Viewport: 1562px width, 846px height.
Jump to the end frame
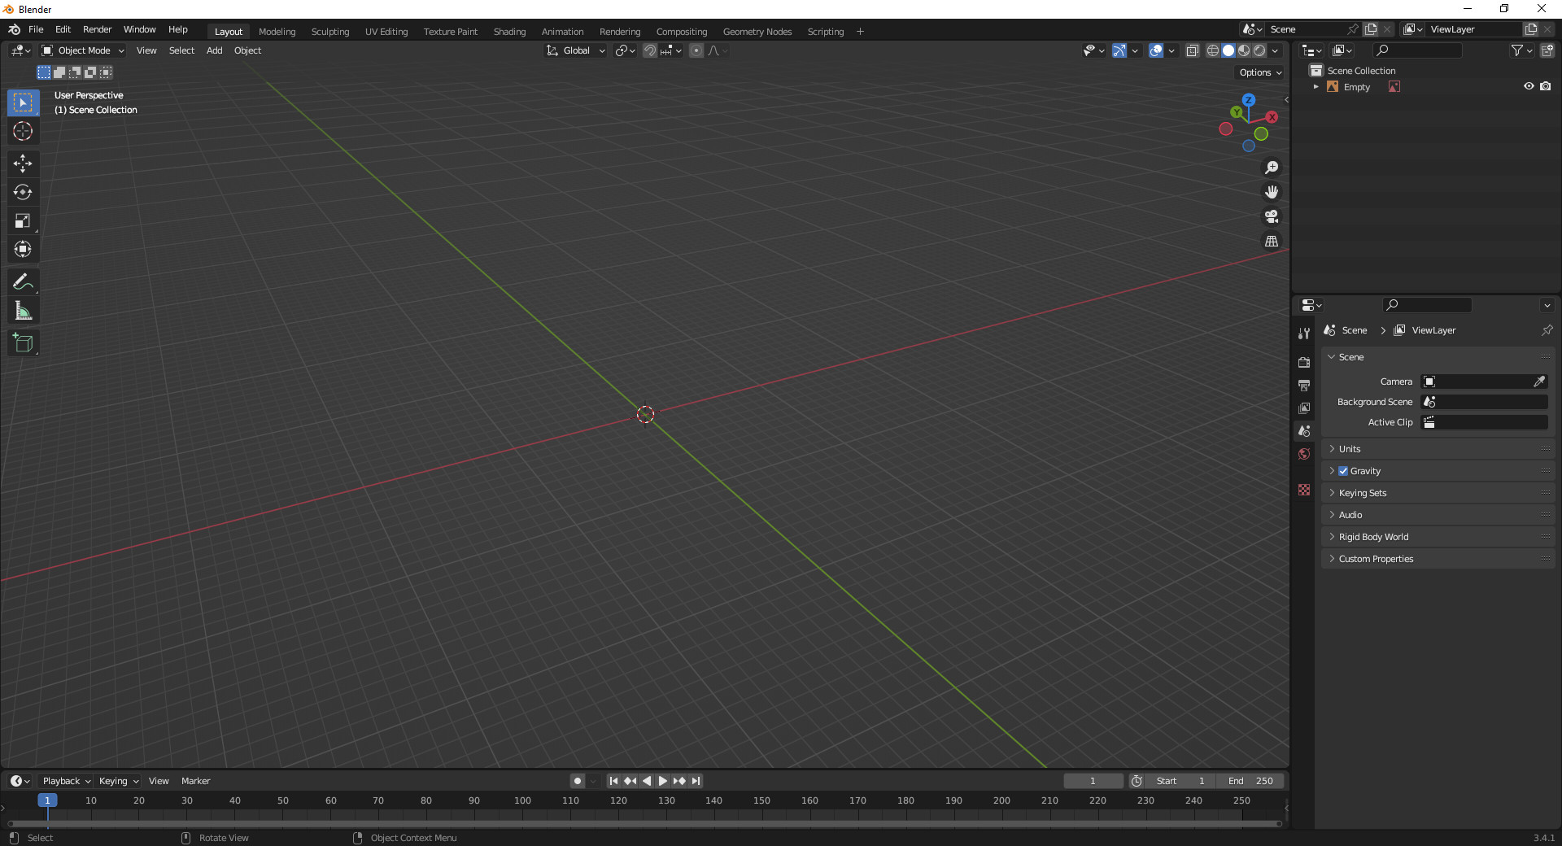[696, 781]
